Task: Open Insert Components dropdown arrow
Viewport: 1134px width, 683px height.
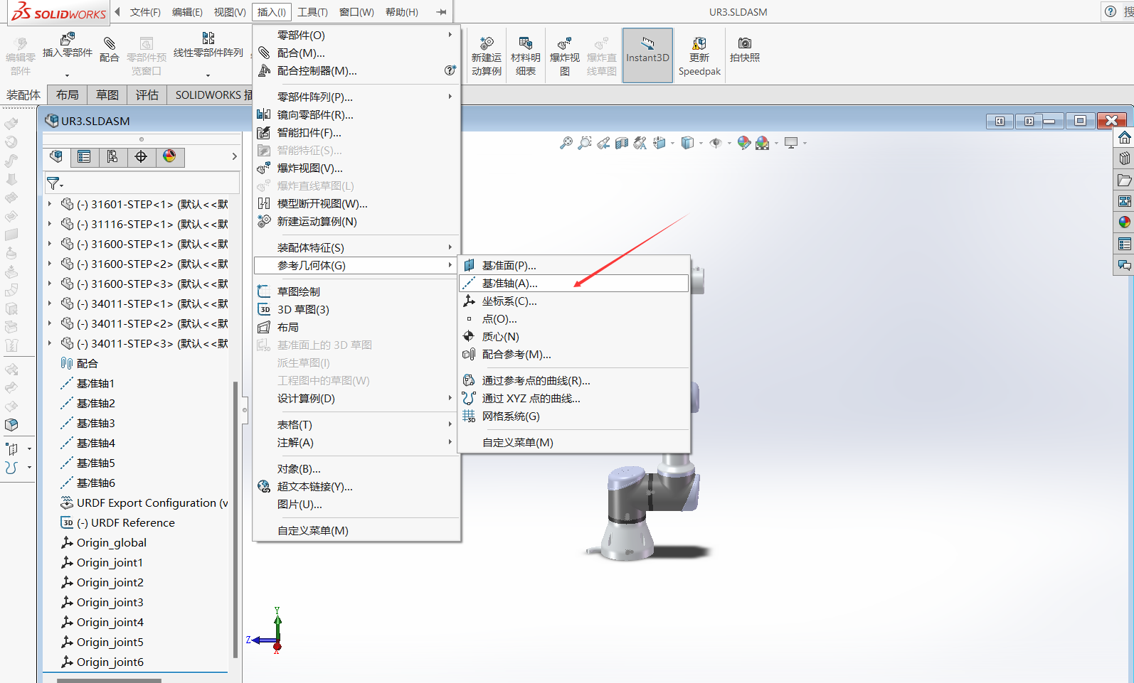Action: pos(68,75)
